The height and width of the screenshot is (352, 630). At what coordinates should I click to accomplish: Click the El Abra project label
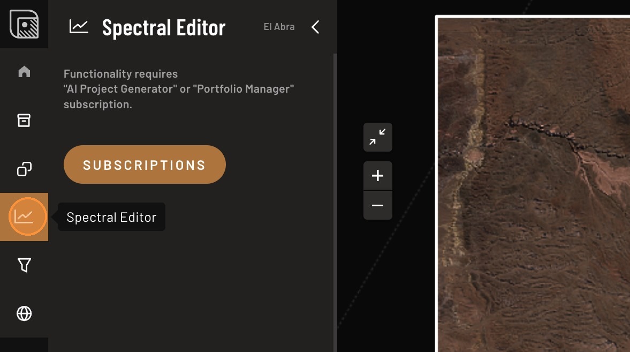click(x=279, y=27)
